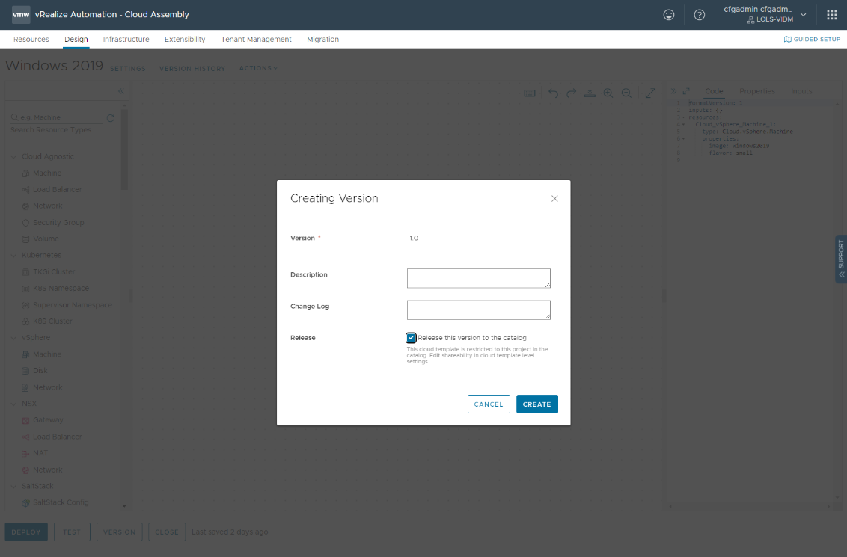The image size is (847, 557).
Task: Select the Security Group resource icon
Action: pyautogui.click(x=25, y=222)
